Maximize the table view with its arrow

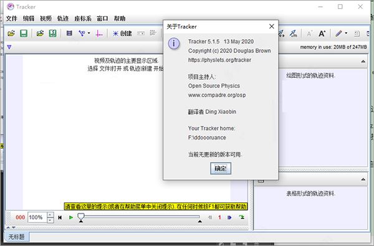coord(363,179)
